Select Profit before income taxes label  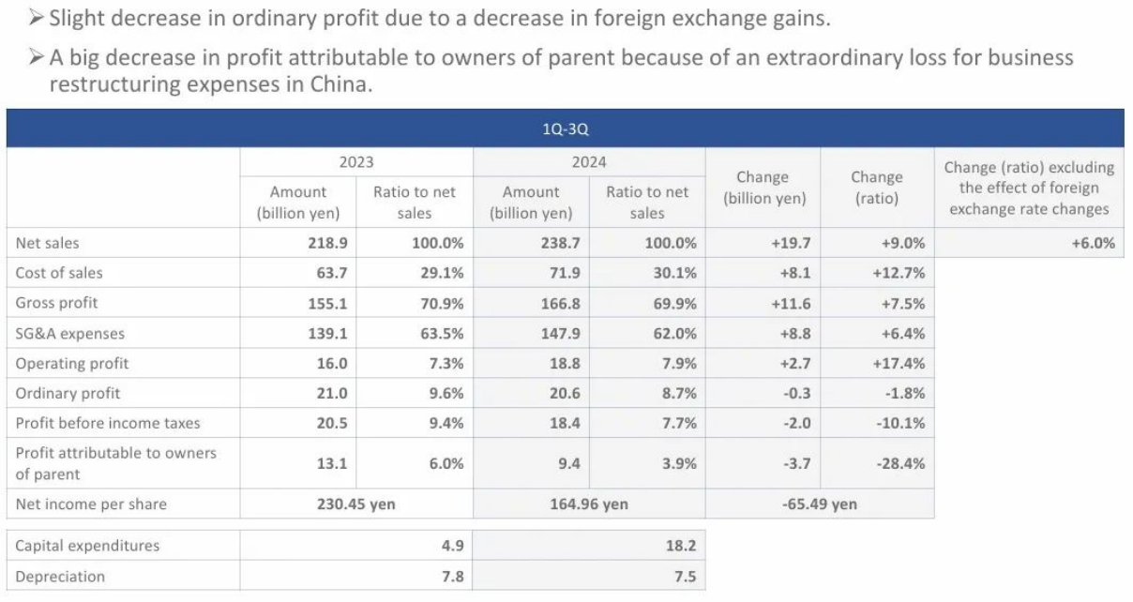(108, 423)
